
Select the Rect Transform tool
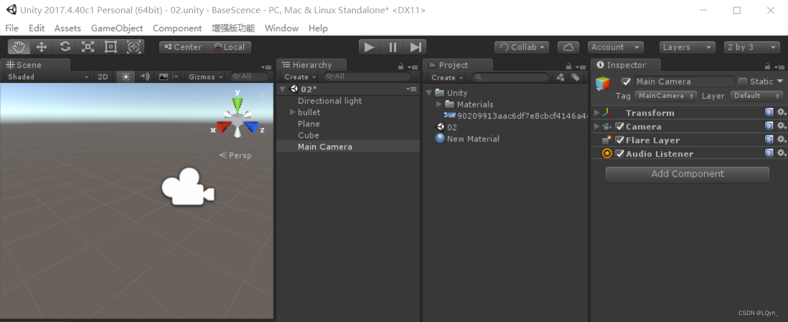[111, 47]
